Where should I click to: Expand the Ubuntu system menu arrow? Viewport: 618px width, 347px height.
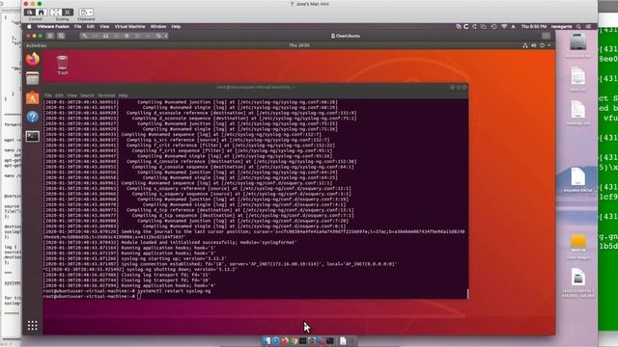[549, 45]
